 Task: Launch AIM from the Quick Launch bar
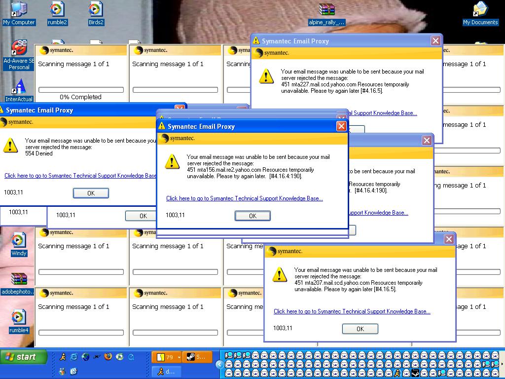click(x=63, y=357)
